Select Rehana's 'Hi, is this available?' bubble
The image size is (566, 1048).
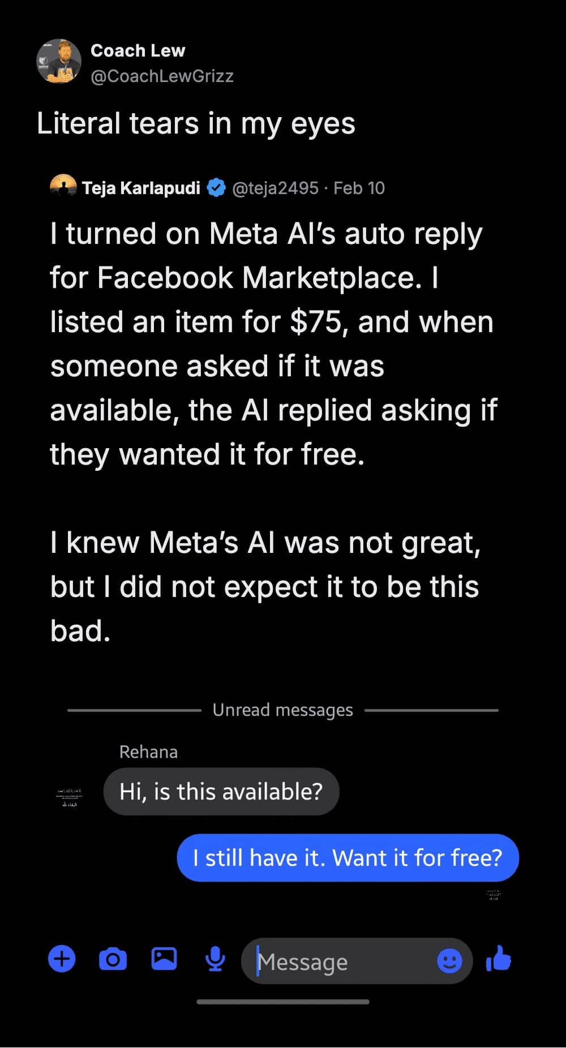[221, 791]
